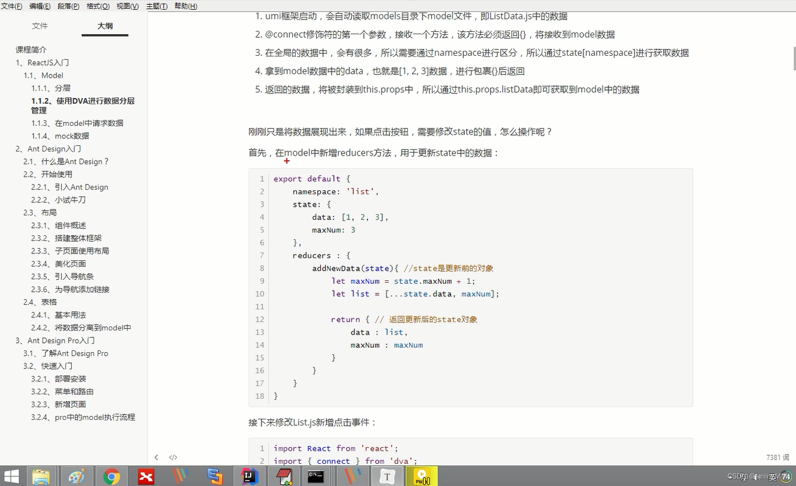Go to outline heading 2.2.2、小试牛刀
796x486 pixels.
[59, 200]
